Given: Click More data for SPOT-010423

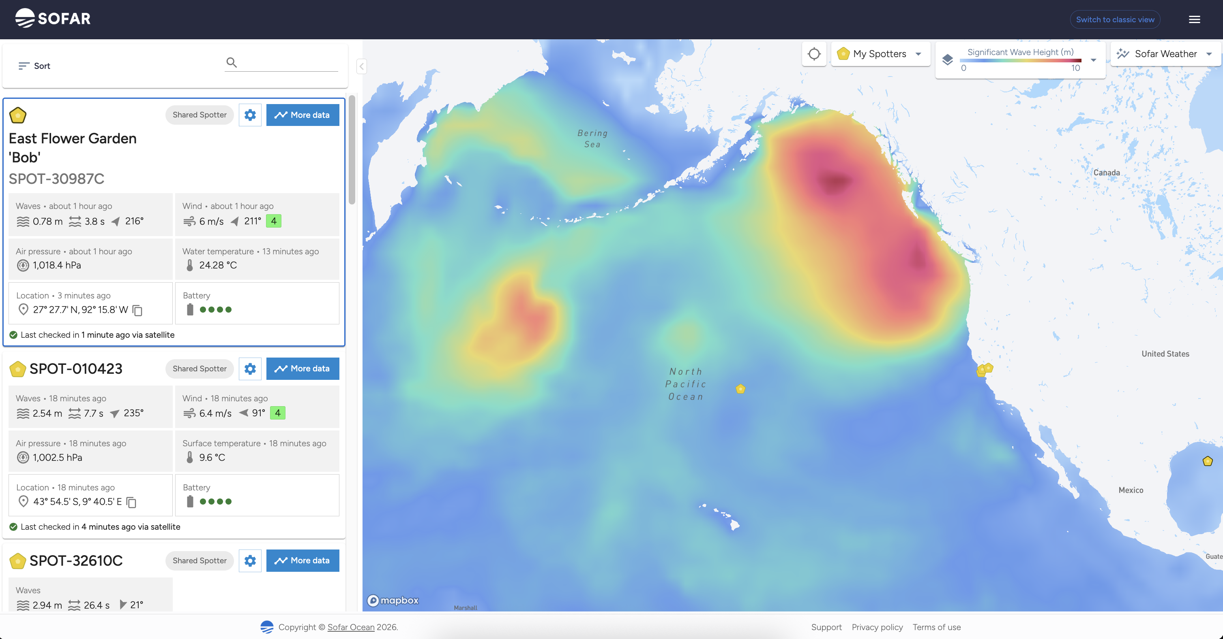Looking at the screenshot, I should [x=303, y=368].
